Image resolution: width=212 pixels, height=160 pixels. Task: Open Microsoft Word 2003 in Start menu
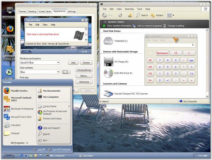tap(18, 117)
